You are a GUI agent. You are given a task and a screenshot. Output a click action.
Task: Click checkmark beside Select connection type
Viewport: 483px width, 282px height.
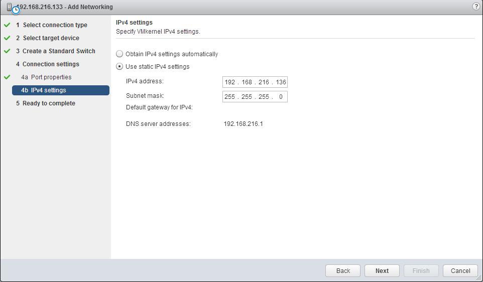7,25
